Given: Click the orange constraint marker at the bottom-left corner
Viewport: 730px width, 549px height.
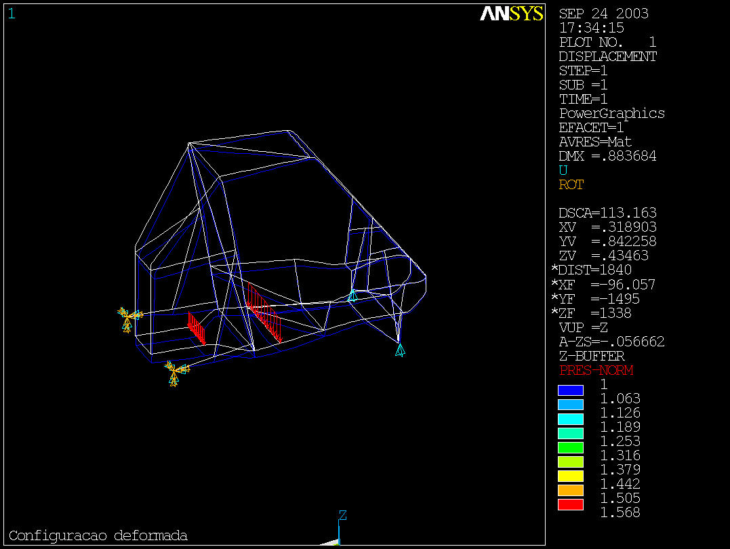Looking at the screenshot, I should point(175,373).
